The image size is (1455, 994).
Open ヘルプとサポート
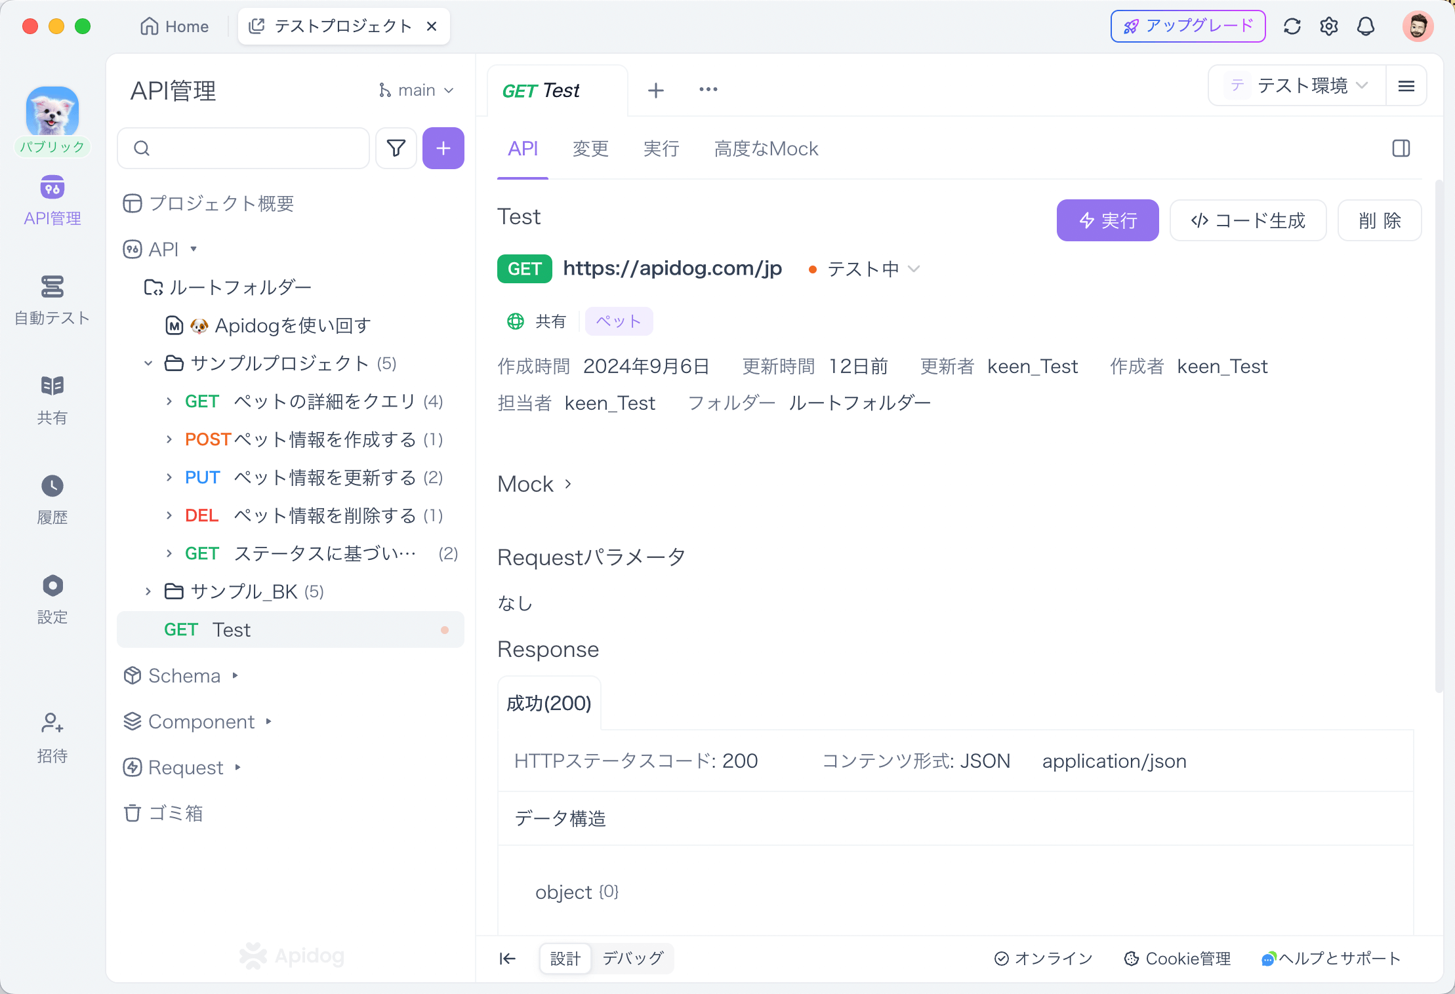coord(1331,959)
